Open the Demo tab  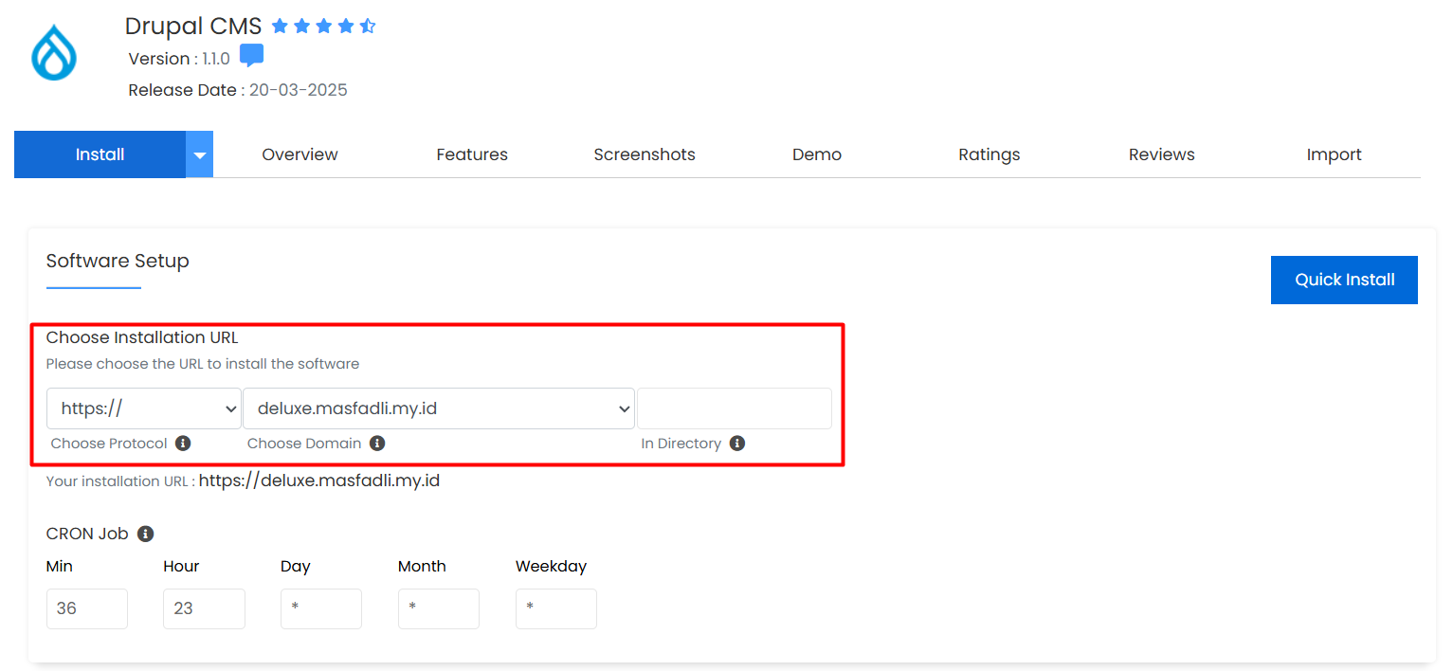(x=817, y=154)
